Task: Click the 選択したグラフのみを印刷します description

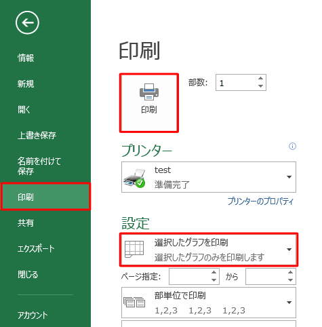Action: [x=209, y=257]
